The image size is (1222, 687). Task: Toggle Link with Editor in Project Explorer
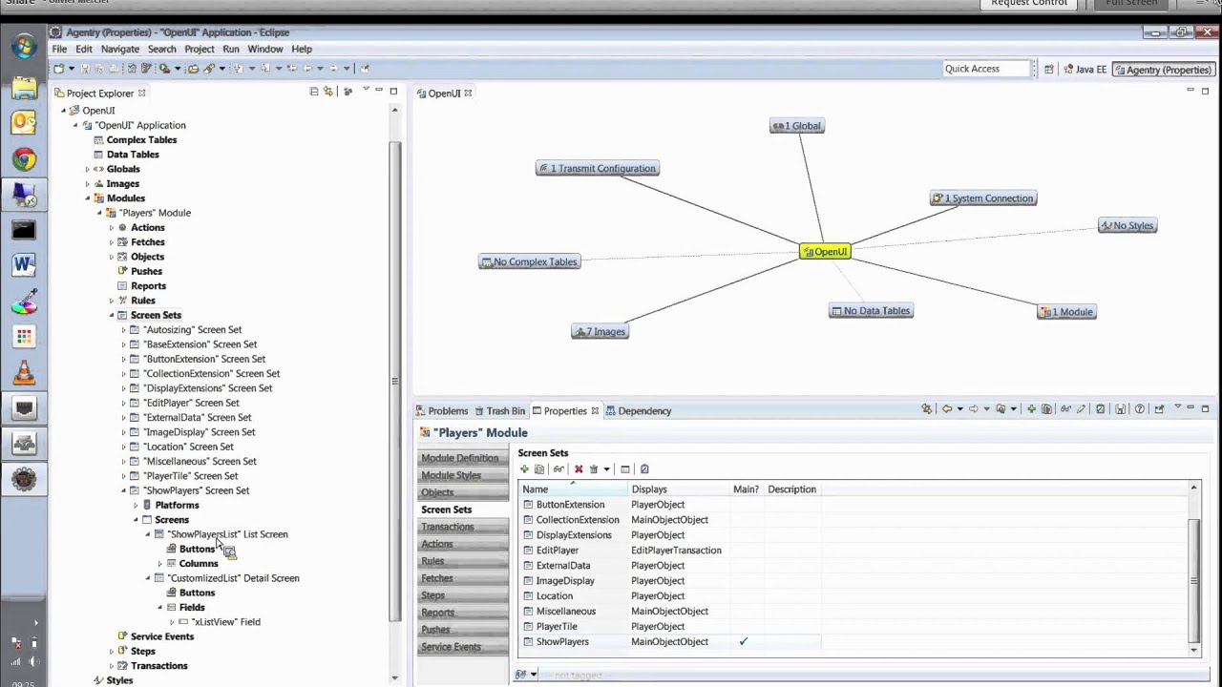[x=328, y=92]
